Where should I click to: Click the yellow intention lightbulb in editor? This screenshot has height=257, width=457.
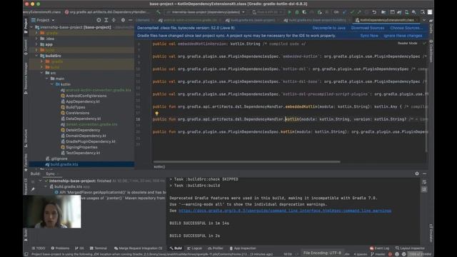click(157, 114)
